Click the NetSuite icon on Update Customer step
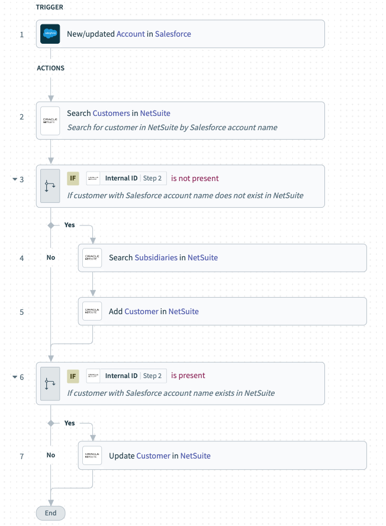Viewport: 386px width, 526px height. click(x=92, y=456)
